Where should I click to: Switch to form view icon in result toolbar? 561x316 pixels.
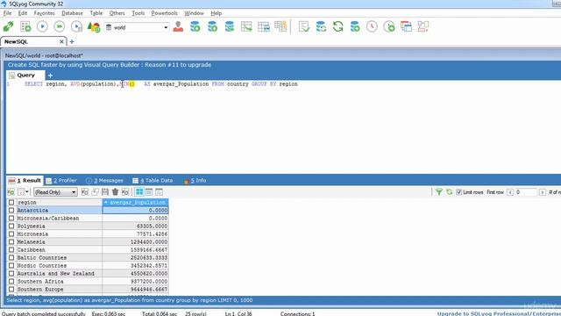(x=149, y=192)
